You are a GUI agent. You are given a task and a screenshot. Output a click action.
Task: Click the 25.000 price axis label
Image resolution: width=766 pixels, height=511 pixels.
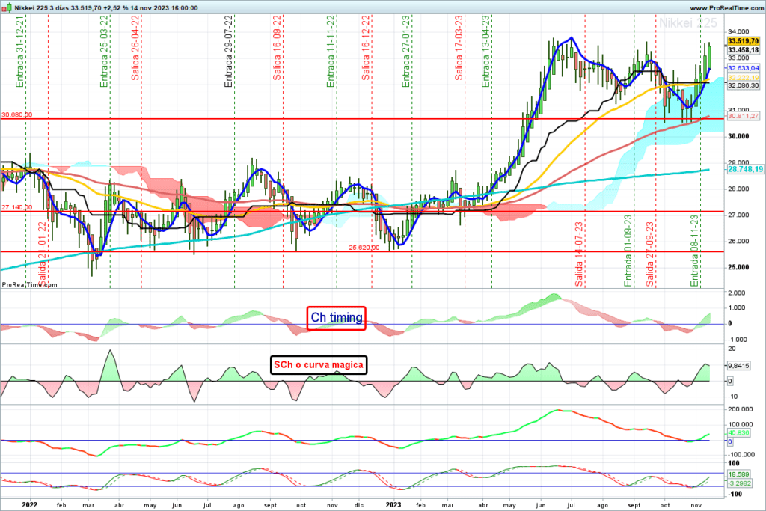point(738,267)
